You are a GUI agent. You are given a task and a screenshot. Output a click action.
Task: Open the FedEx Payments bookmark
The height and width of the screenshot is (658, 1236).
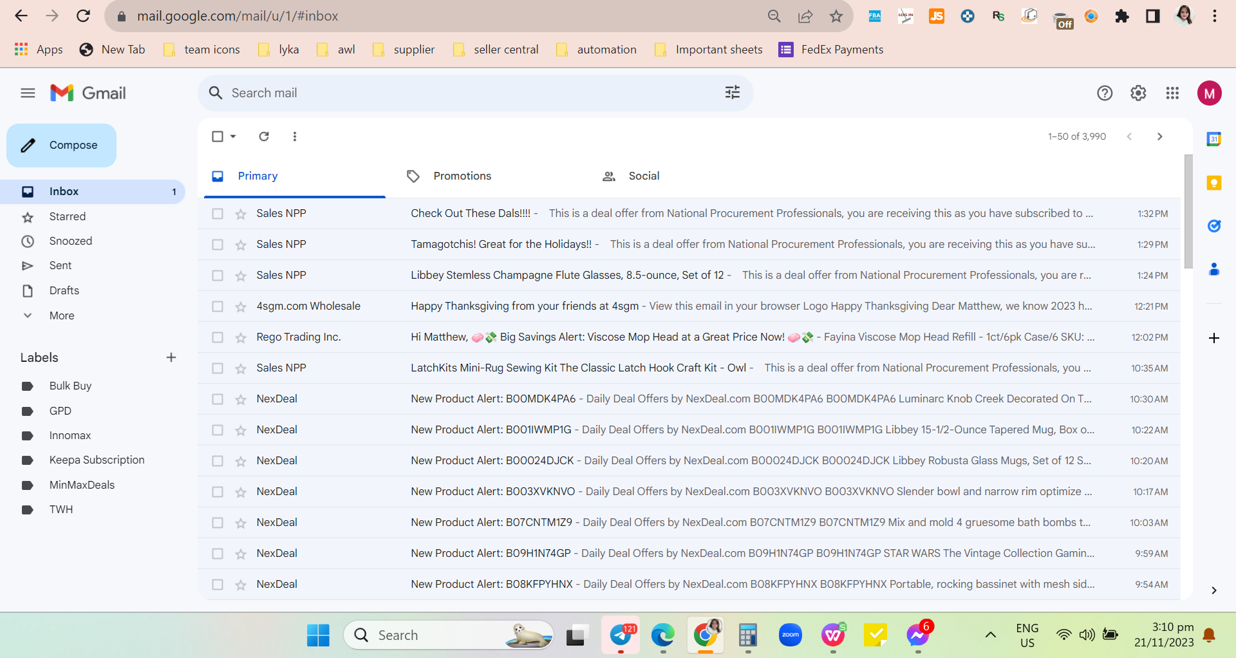click(x=831, y=50)
